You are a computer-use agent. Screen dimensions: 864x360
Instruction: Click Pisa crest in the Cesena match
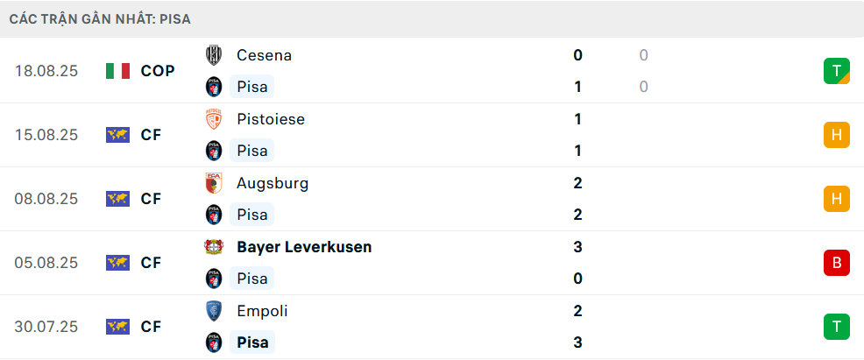(x=213, y=87)
